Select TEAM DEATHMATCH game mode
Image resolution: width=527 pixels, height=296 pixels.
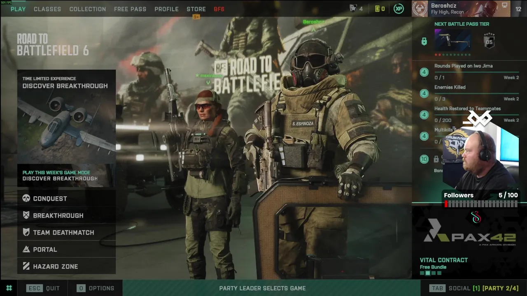(66, 232)
